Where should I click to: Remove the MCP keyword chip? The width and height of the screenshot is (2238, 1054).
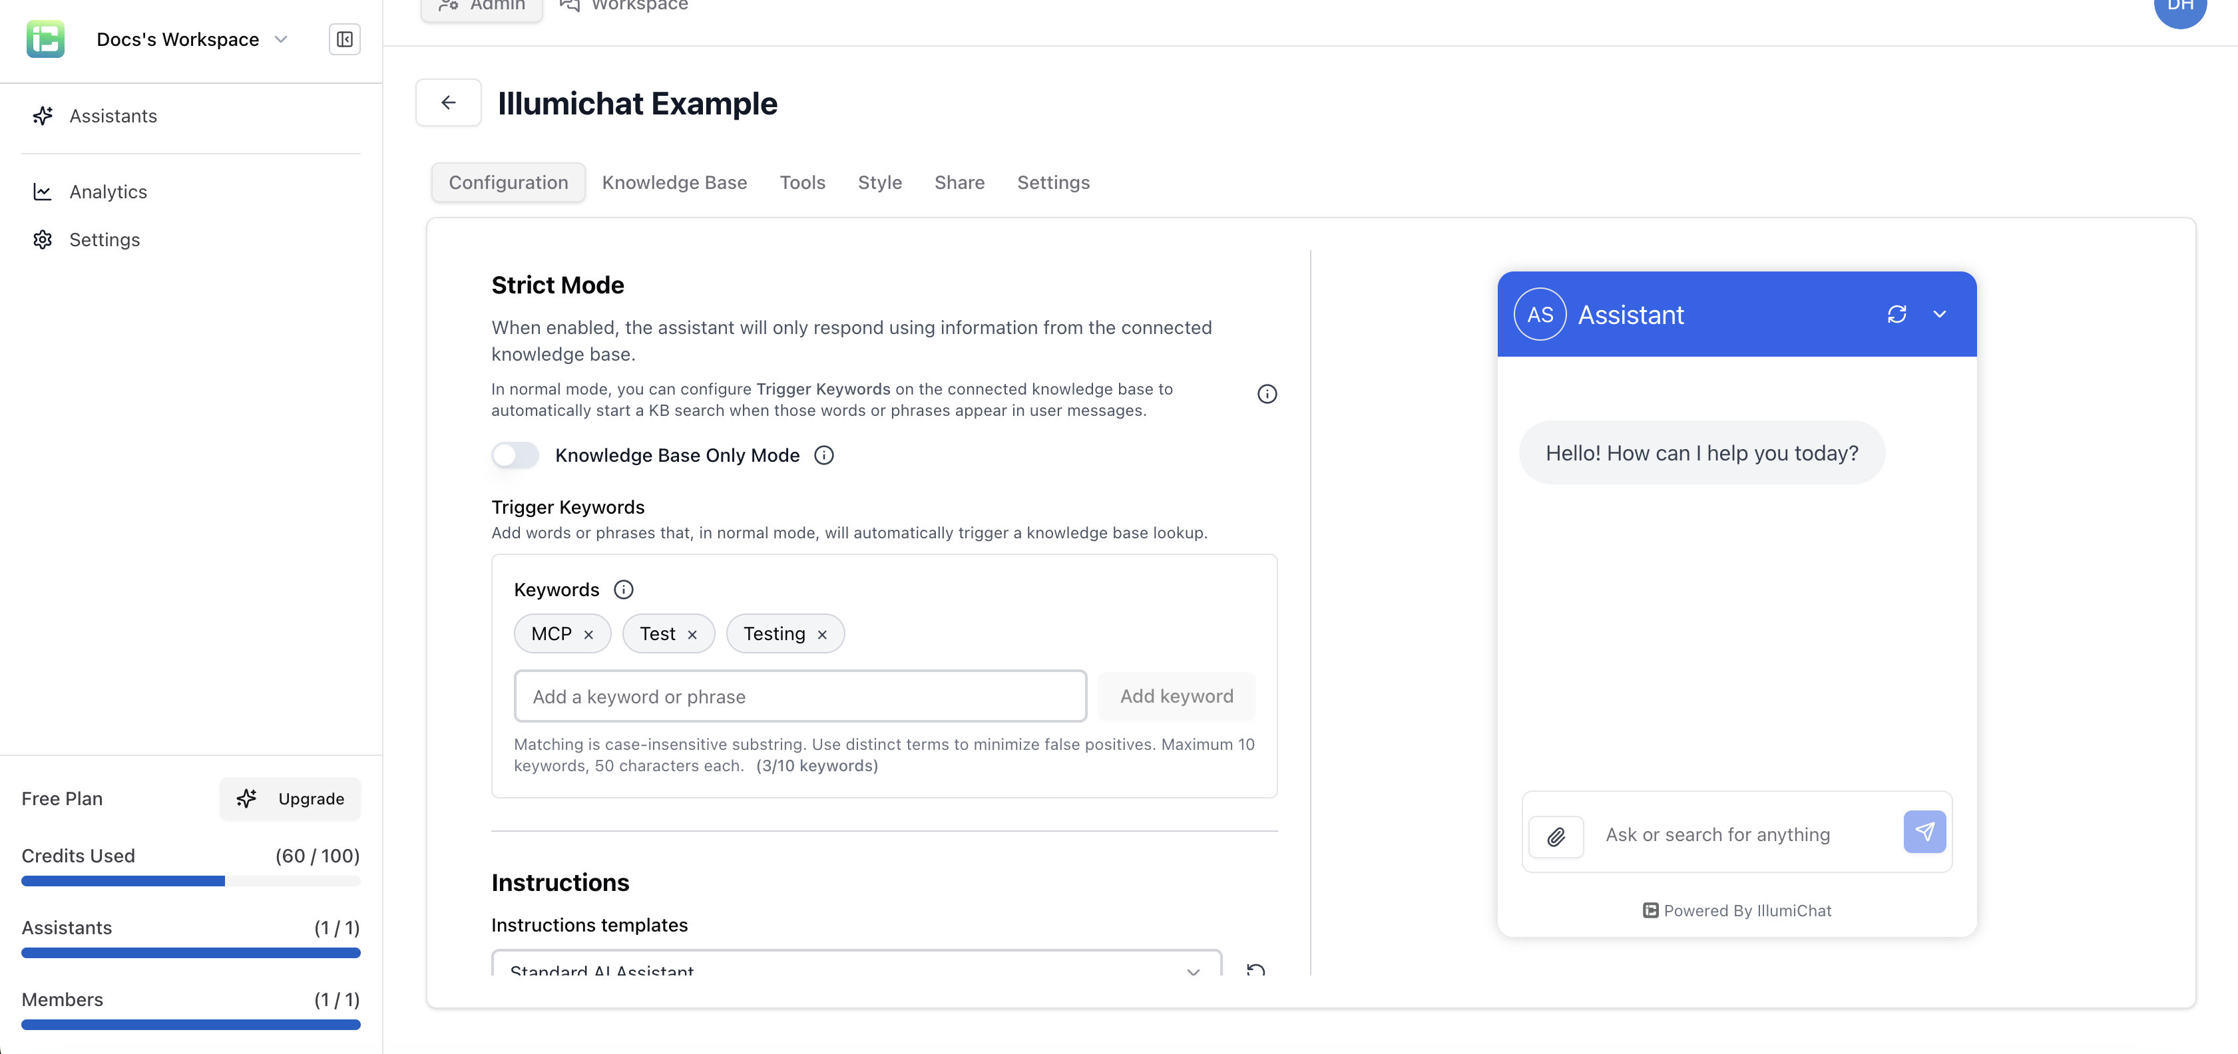tap(588, 635)
